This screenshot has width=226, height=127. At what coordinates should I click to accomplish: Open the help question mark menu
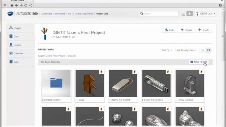coord(221,5)
